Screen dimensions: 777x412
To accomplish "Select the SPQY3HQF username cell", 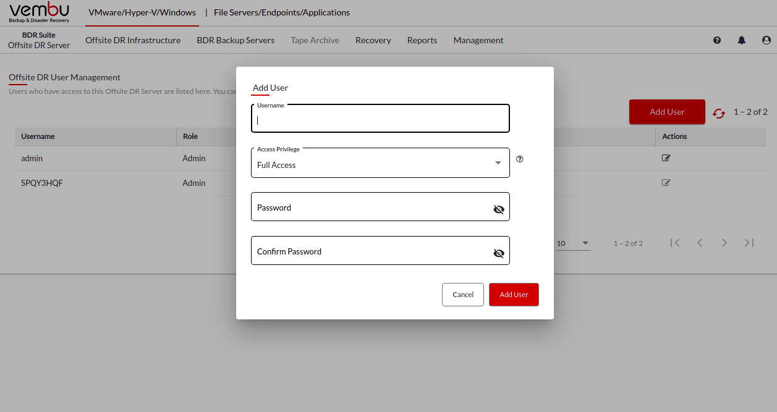I will coord(42,183).
